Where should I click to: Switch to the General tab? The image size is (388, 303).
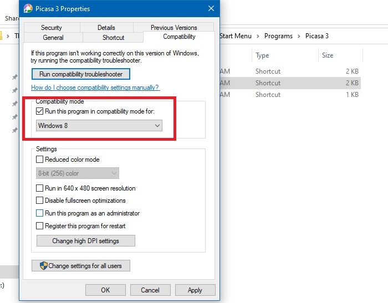[53, 38]
